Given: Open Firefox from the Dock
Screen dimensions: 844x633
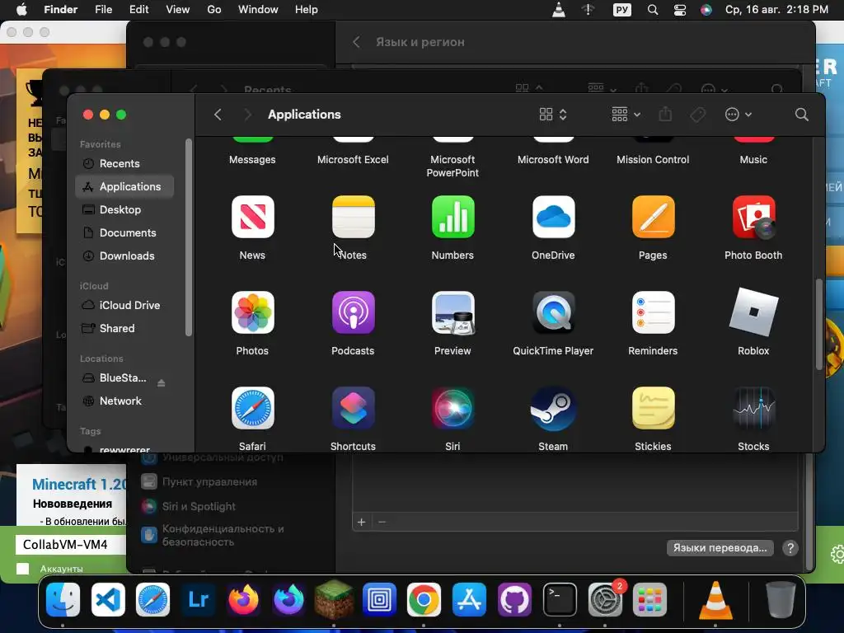Looking at the screenshot, I should click(243, 600).
